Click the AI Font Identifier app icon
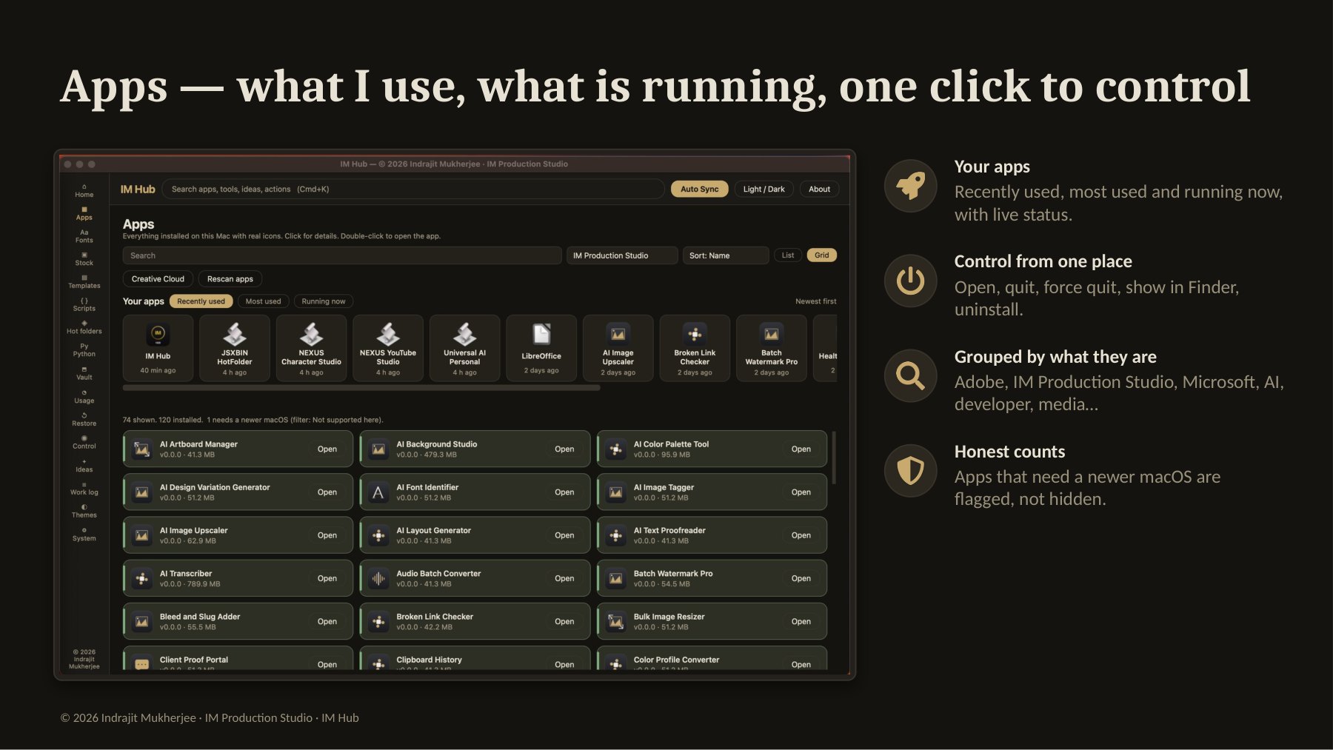 [x=378, y=492]
